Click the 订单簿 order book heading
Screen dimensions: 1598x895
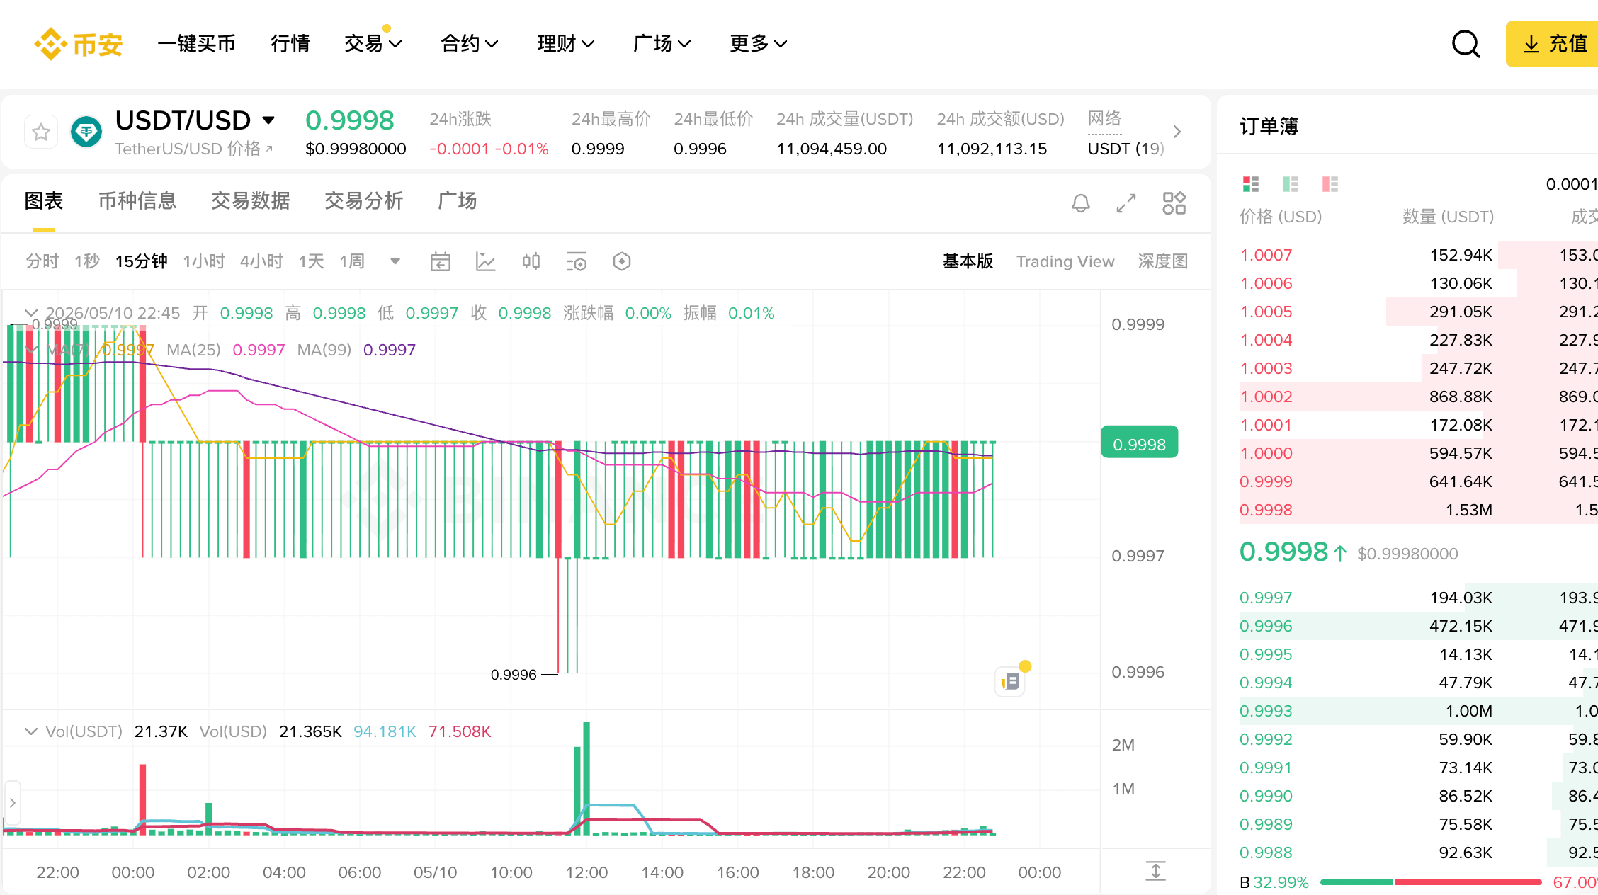(1269, 126)
